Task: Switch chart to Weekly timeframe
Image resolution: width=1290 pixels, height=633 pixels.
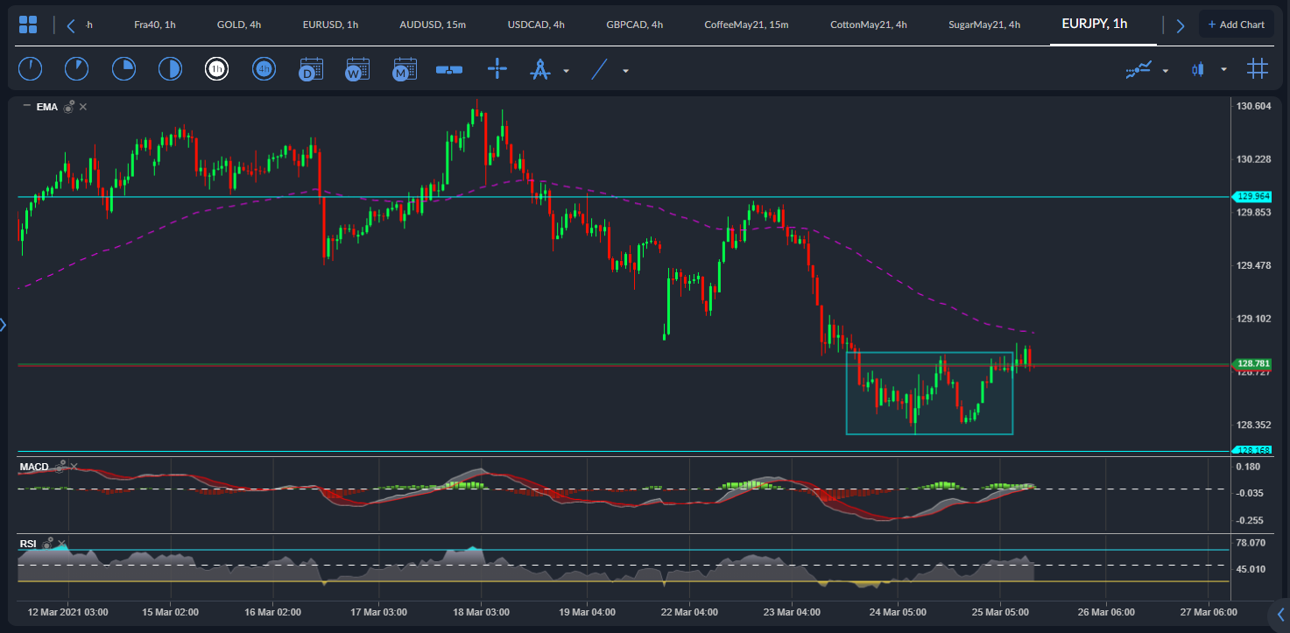Action: [357, 68]
